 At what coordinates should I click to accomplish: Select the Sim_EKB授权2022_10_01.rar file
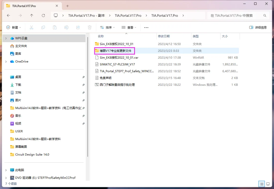tap(119, 58)
